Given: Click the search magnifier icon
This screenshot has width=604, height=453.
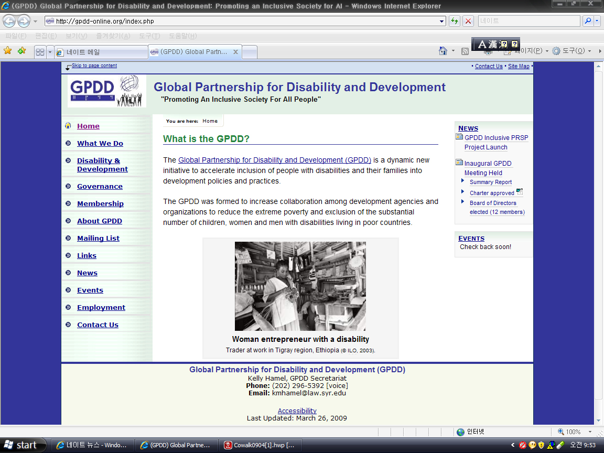Looking at the screenshot, I should tap(588, 21).
